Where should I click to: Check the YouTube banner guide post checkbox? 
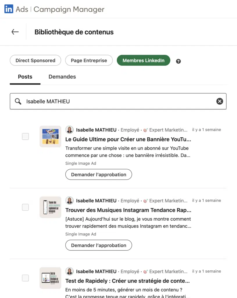click(x=25, y=136)
